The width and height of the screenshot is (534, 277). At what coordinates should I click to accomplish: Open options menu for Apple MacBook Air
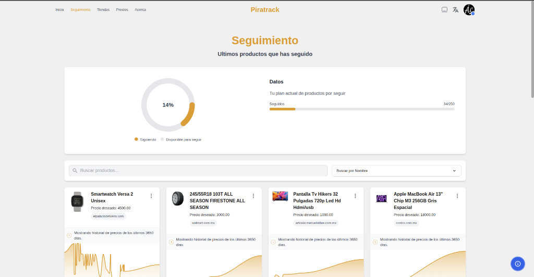(457, 196)
